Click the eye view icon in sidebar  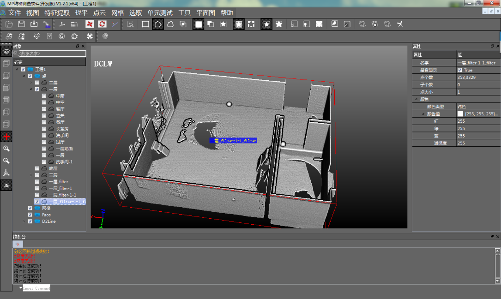(6, 52)
